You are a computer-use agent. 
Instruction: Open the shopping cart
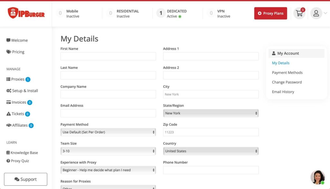point(299,13)
